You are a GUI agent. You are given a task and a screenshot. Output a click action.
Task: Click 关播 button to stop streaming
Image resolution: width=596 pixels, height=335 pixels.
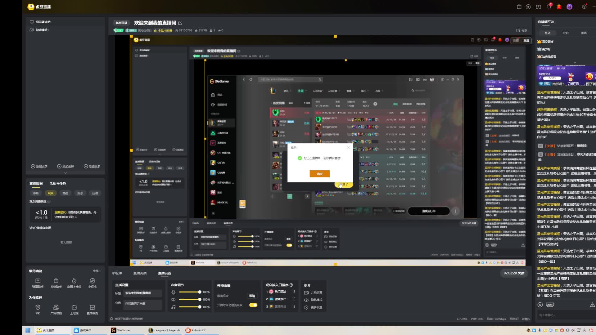tap(521, 273)
